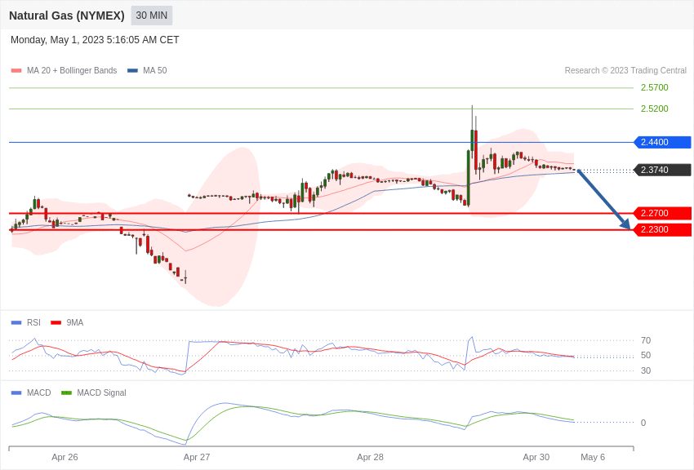Click the 2.5700 resistance level label
This screenshot has width=694, height=470.
[x=655, y=87]
